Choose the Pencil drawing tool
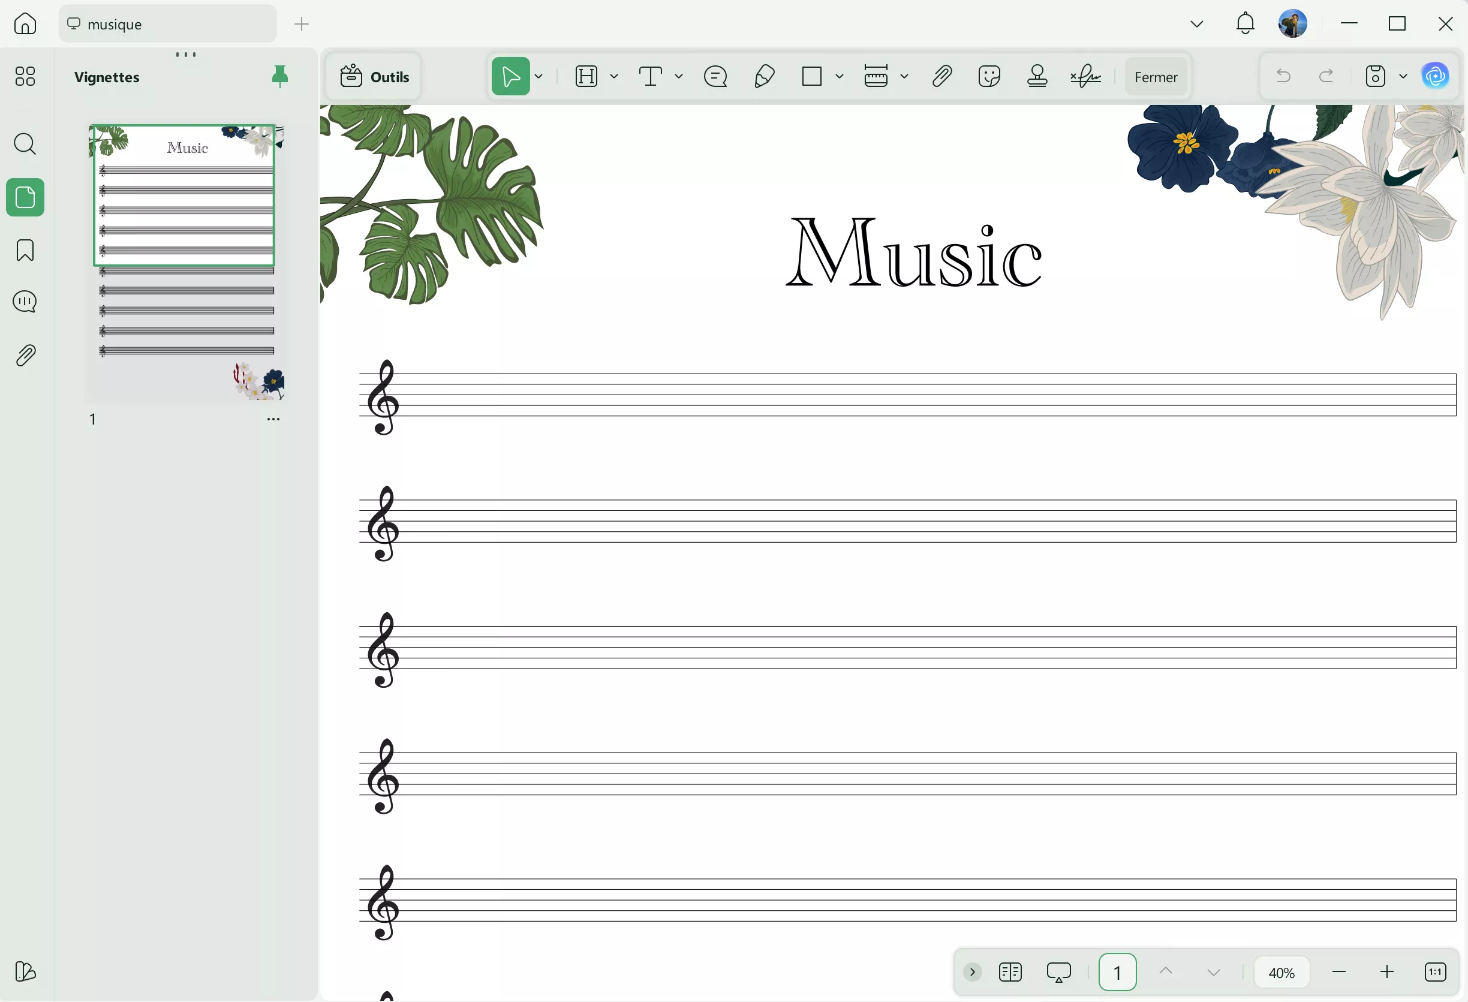The image size is (1468, 1002). pyautogui.click(x=765, y=76)
